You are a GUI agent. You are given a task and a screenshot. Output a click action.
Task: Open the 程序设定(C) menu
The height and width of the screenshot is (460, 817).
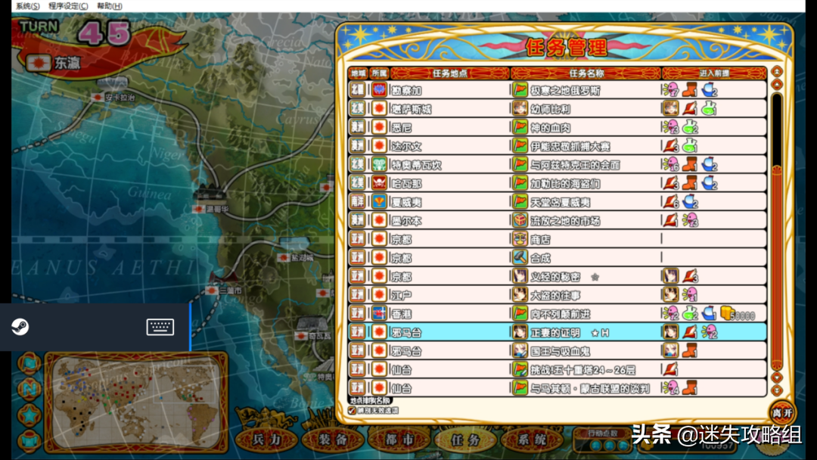pos(68,6)
